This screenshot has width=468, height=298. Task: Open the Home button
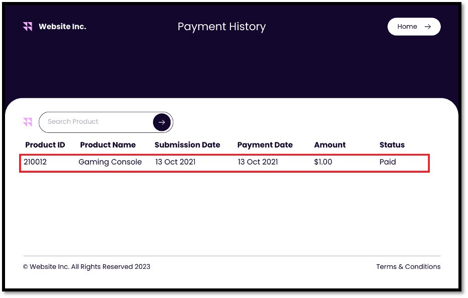(x=413, y=27)
